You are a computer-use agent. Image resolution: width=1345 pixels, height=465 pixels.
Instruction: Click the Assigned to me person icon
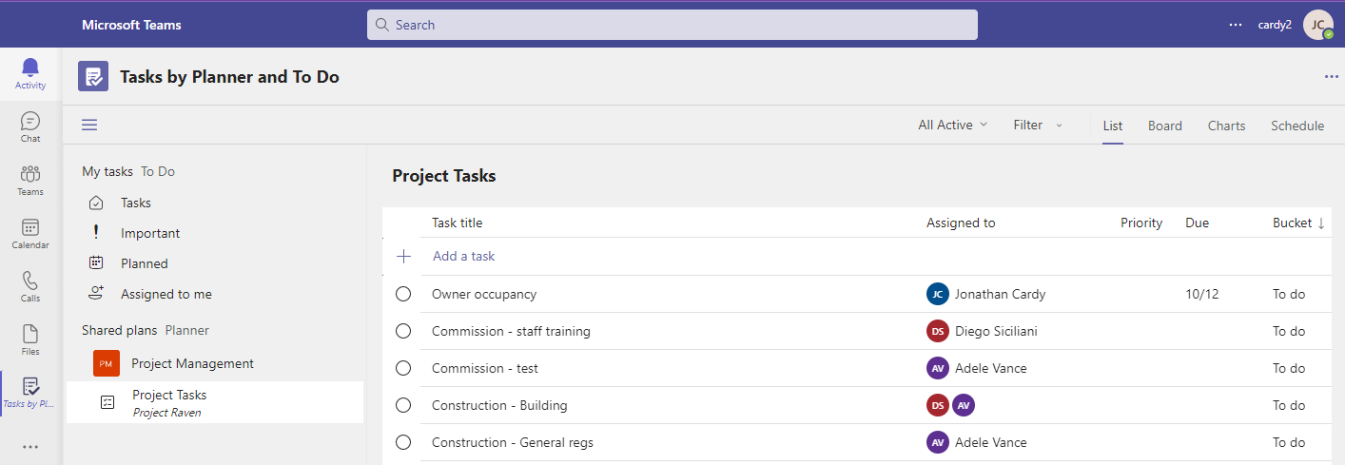pyautogui.click(x=96, y=293)
